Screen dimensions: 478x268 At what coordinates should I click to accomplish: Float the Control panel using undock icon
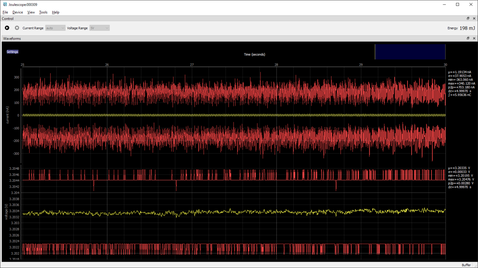[468, 19]
